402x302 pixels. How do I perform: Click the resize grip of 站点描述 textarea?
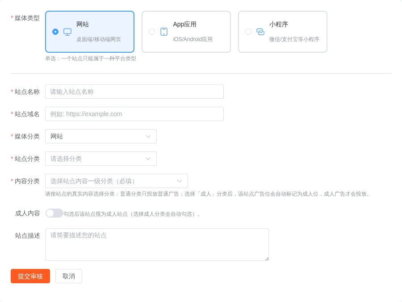coord(267,259)
